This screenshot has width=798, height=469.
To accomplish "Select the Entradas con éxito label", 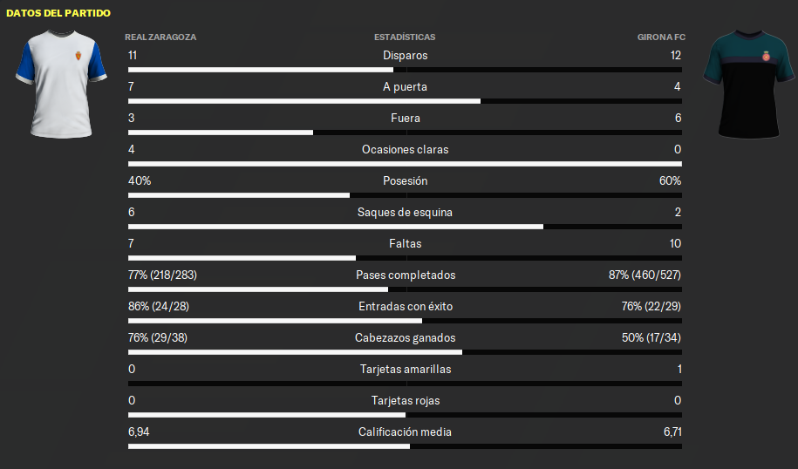I will click(405, 306).
